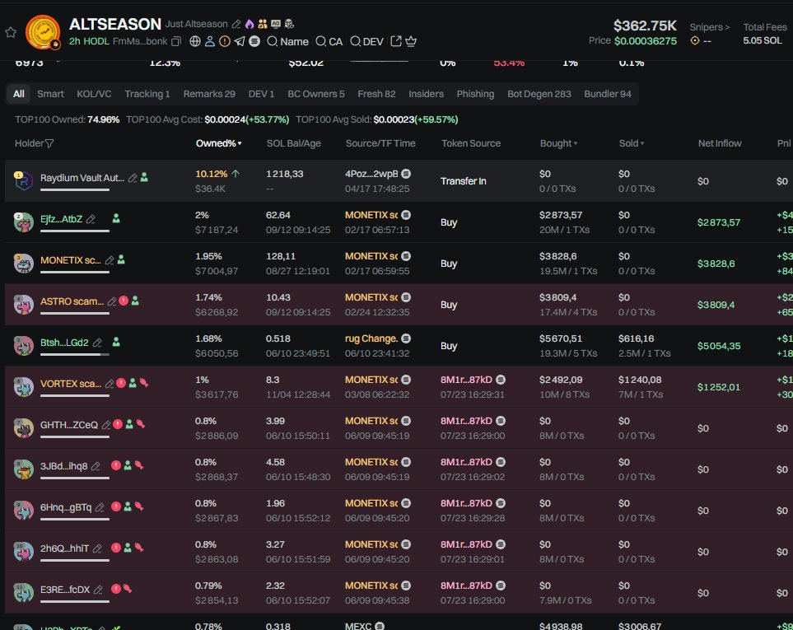The width and height of the screenshot is (793, 630).
Task: Open the Raydium Vault holder entry
Action: pyautogui.click(x=82, y=177)
